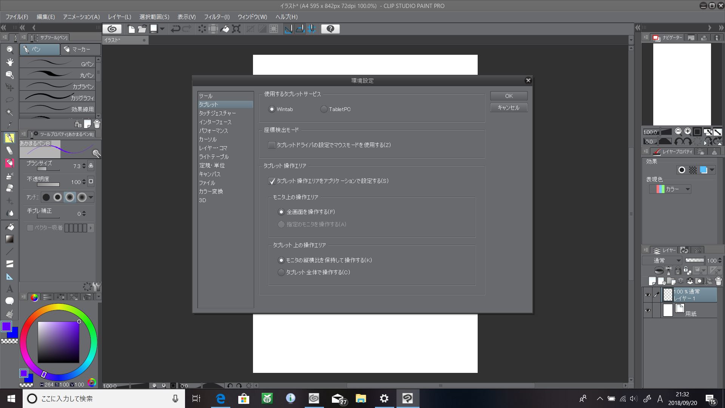Click the Undo arrow icon
The height and width of the screenshot is (408, 725).
click(175, 29)
